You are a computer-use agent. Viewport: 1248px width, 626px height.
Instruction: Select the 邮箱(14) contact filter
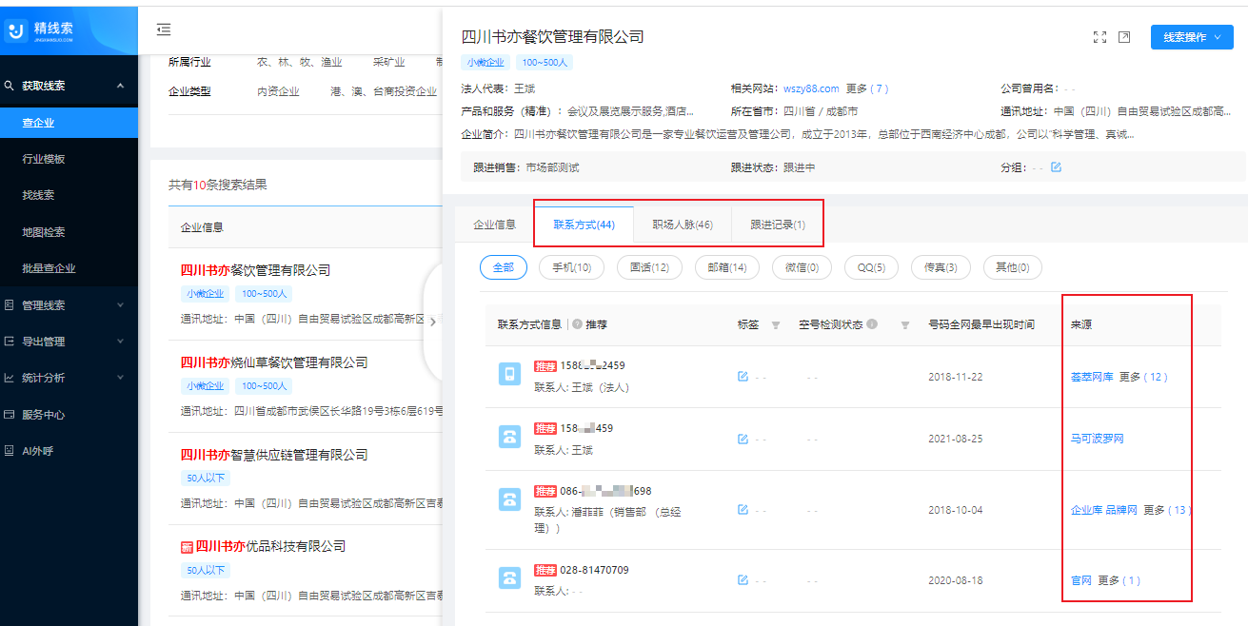[x=729, y=267]
